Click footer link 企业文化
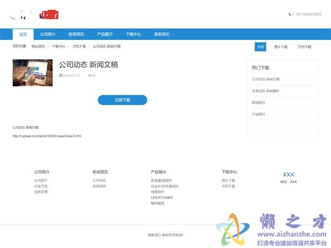331x248 pixels. [x=41, y=186]
